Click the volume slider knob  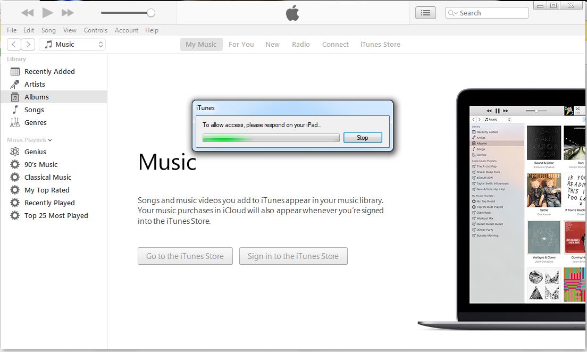pos(151,13)
